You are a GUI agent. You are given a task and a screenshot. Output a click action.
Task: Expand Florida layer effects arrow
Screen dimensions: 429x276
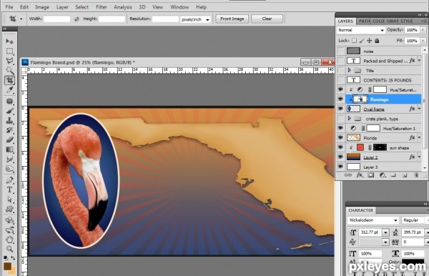(419, 138)
